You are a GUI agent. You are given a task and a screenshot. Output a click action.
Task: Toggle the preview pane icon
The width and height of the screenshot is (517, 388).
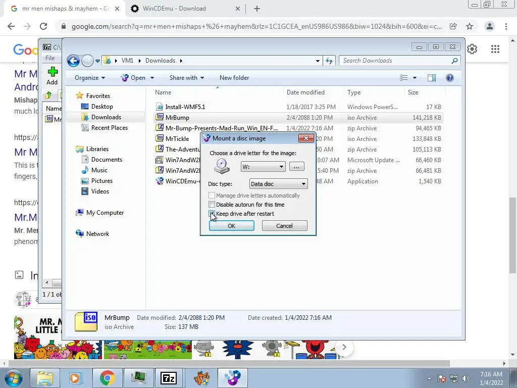click(432, 78)
